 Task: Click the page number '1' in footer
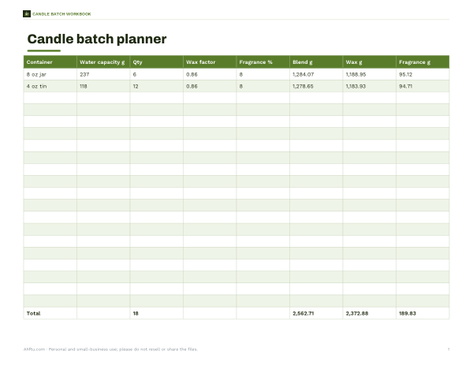point(449,349)
